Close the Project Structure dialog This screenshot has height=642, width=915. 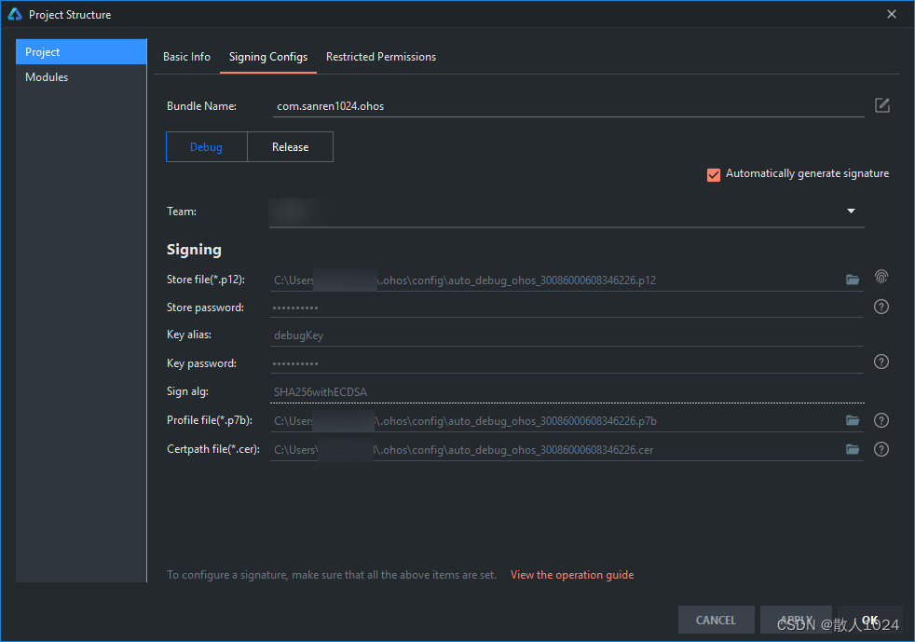click(892, 14)
